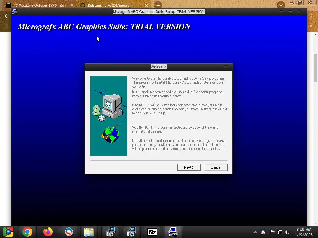Screen dimensions: 318x238
Task: Click the Welcome dialog title text
Action: point(159,67)
